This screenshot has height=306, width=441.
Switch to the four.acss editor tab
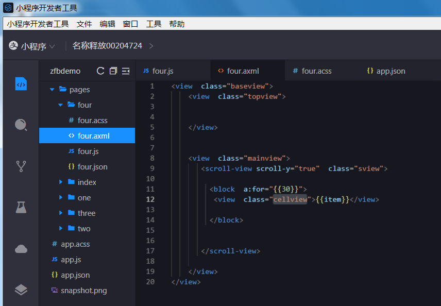(x=322, y=71)
